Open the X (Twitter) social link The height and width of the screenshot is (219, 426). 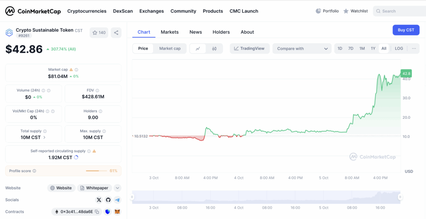[x=99, y=200]
